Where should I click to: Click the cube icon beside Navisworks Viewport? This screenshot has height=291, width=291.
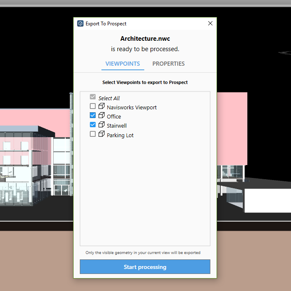(x=101, y=106)
